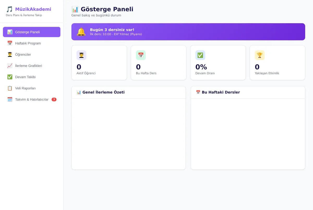
Task: Open Veli Raporları from the sidebar
Action: [32, 88]
